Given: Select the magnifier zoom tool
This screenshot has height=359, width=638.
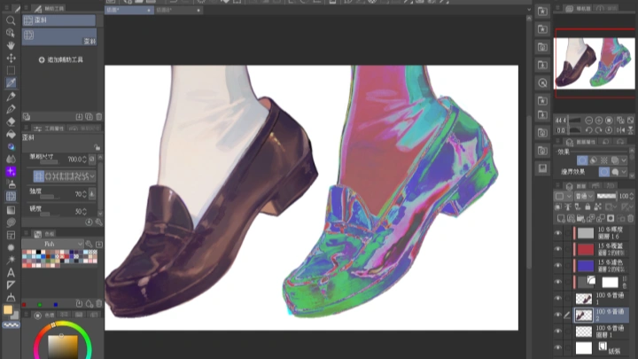Looking at the screenshot, I should [11, 20].
